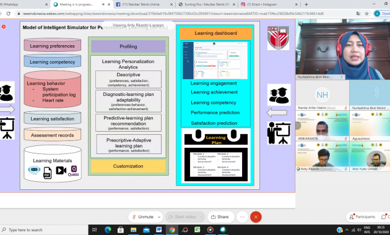Select the active speaker video of Nurfadhlina

[343, 49]
